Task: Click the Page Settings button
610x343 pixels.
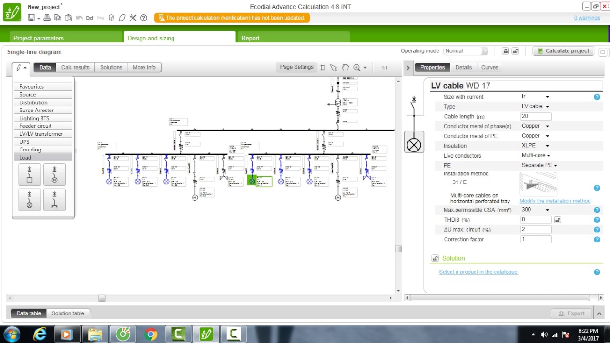Action: point(296,67)
